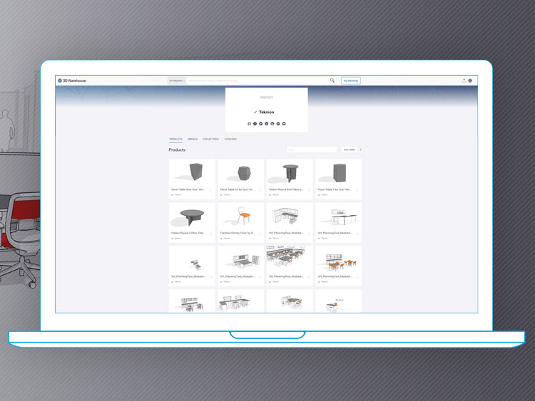
Task: Click the Facet Table 14 title text
Action: click(x=237, y=189)
